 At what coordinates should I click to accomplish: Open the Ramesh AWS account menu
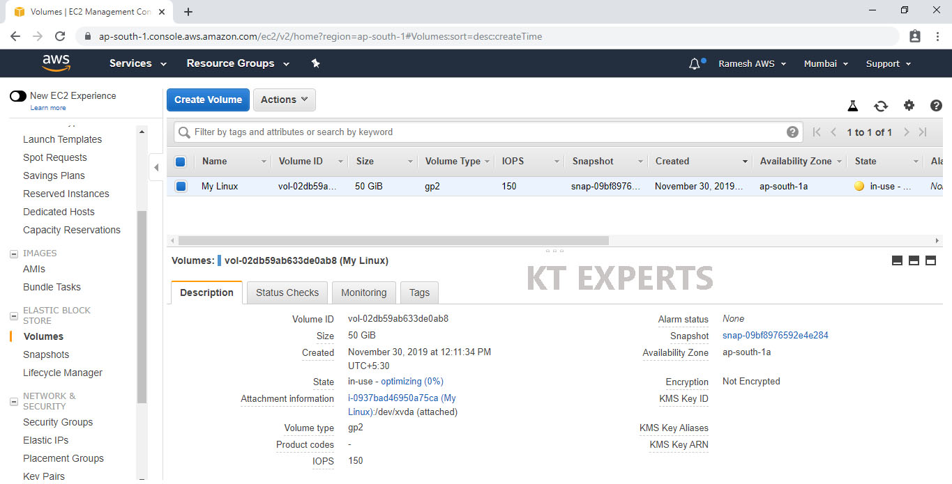click(753, 63)
